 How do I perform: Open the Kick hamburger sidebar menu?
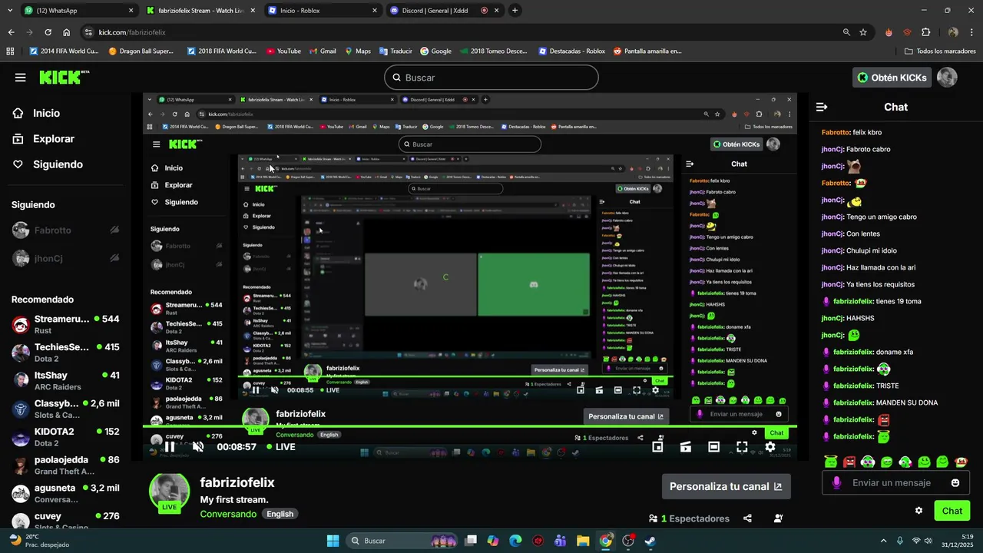click(20, 78)
